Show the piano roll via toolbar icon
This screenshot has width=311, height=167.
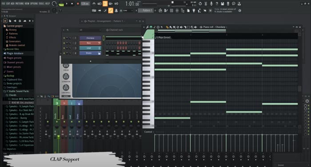point(166,11)
